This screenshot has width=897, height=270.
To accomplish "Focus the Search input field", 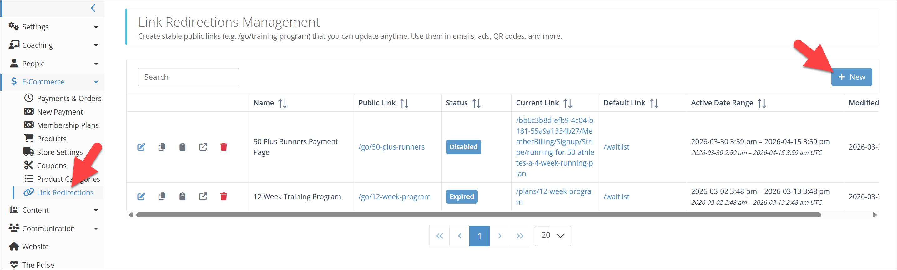I will coord(189,77).
